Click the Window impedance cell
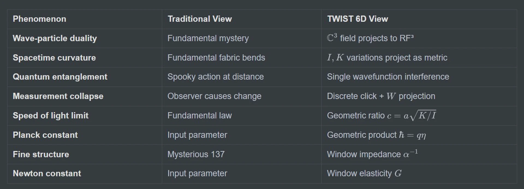Image resolution: width=524 pixels, height=189 pixels. coord(372,154)
